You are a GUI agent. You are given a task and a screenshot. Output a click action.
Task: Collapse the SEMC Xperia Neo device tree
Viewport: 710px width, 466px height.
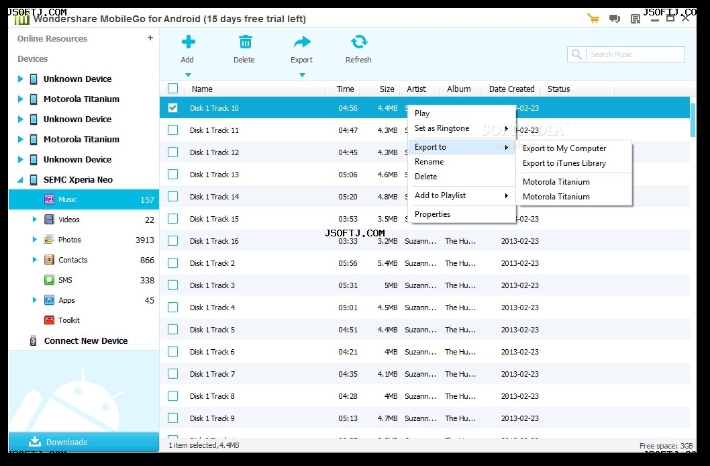20,180
